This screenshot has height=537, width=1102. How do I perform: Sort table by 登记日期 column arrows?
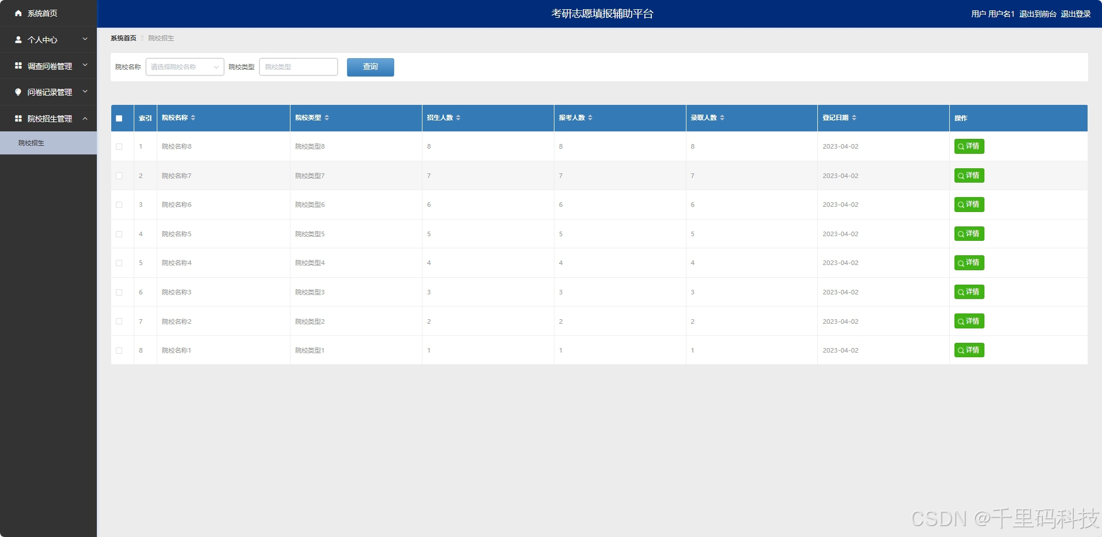click(854, 118)
